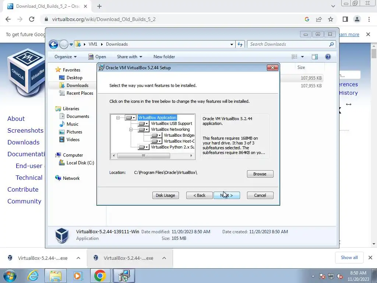Open the Organize menu in Explorer
Viewport: 377px width, 283px height.
[66, 57]
